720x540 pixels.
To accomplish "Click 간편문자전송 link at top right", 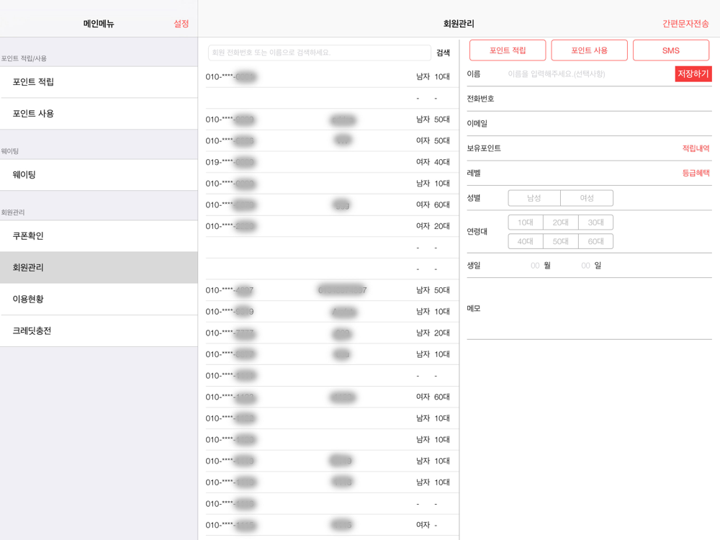I will pyautogui.click(x=685, y=24).
